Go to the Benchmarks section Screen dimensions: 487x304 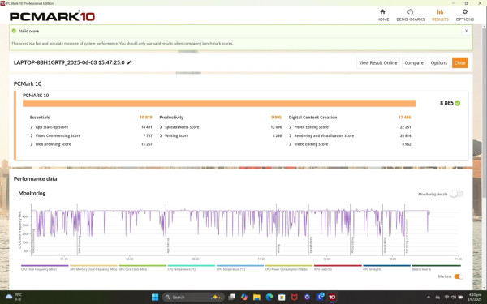[x=410, y=15]
